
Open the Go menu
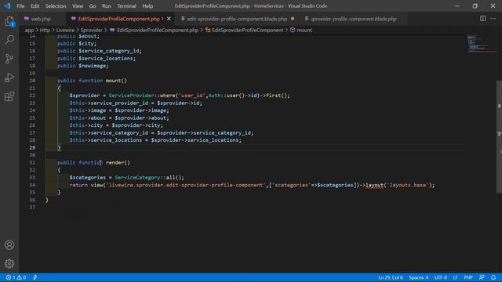click(93, 6)
